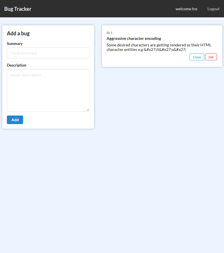Click the 'welcome tre' user greeting
This screenshot has width=224, height=253.
point(186,9)
